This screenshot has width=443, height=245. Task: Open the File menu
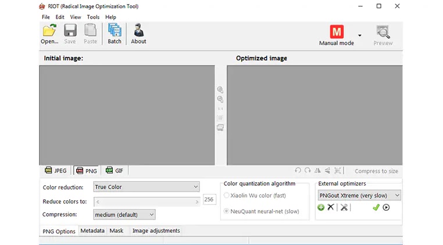tap(46, 17)
